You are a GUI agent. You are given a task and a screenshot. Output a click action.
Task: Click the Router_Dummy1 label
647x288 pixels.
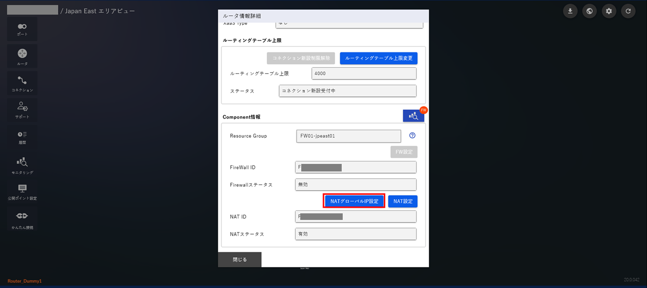(x=25, y=281)
